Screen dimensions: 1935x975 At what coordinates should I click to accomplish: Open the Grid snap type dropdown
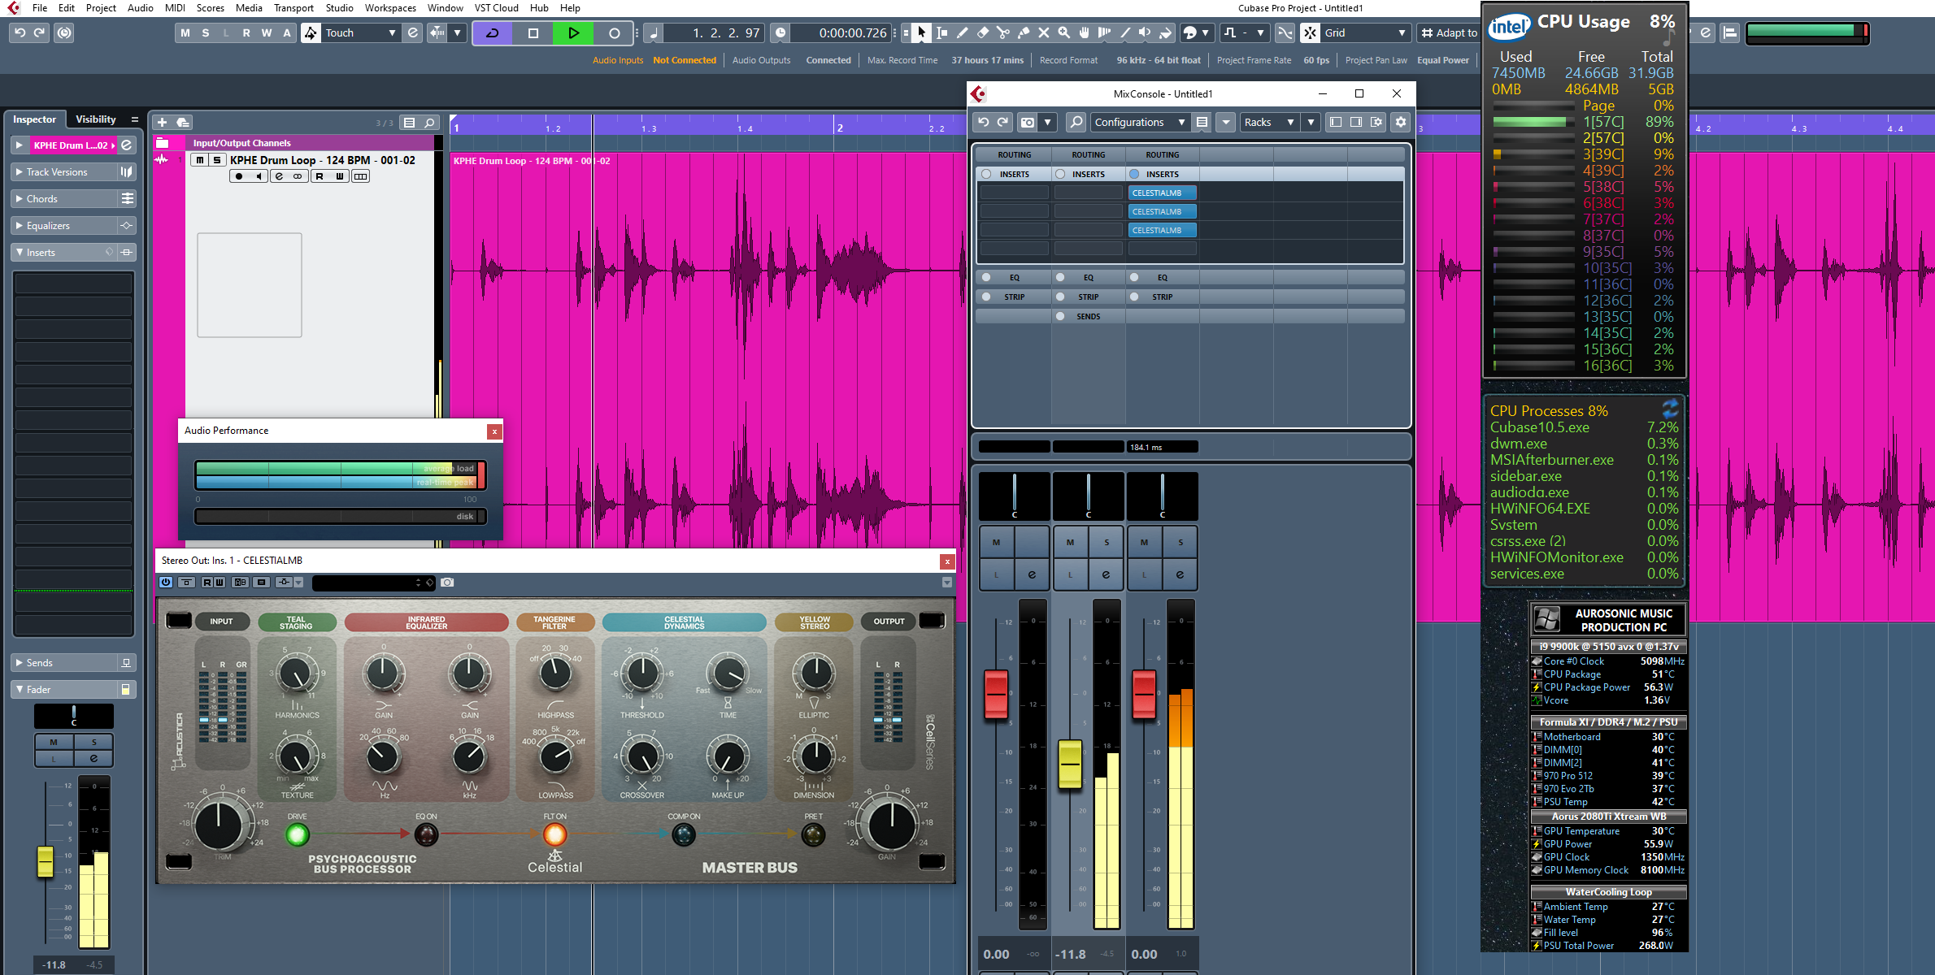(1365, 32)
